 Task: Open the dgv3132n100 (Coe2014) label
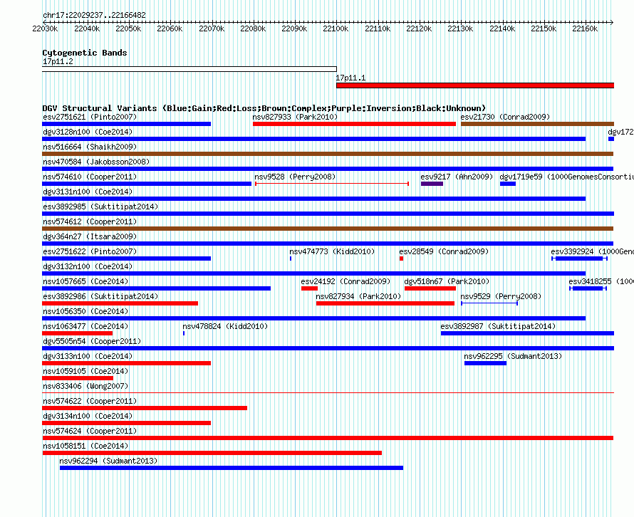tap(88, 266)
